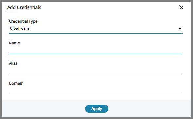Image resolution: width=193 pixels, height=119 pixels.
Task: Dismiss dialog using the X icon
Action: coord(181,7)
